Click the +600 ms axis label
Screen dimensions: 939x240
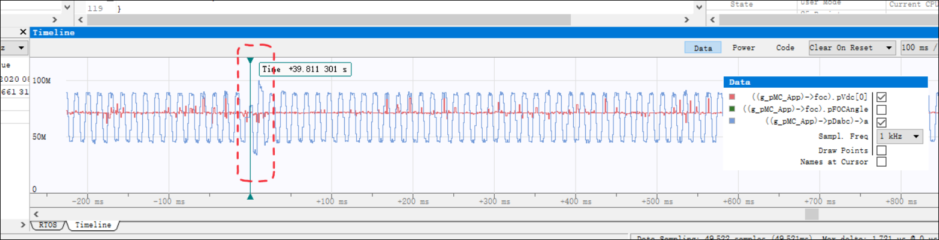pos(740,202)
